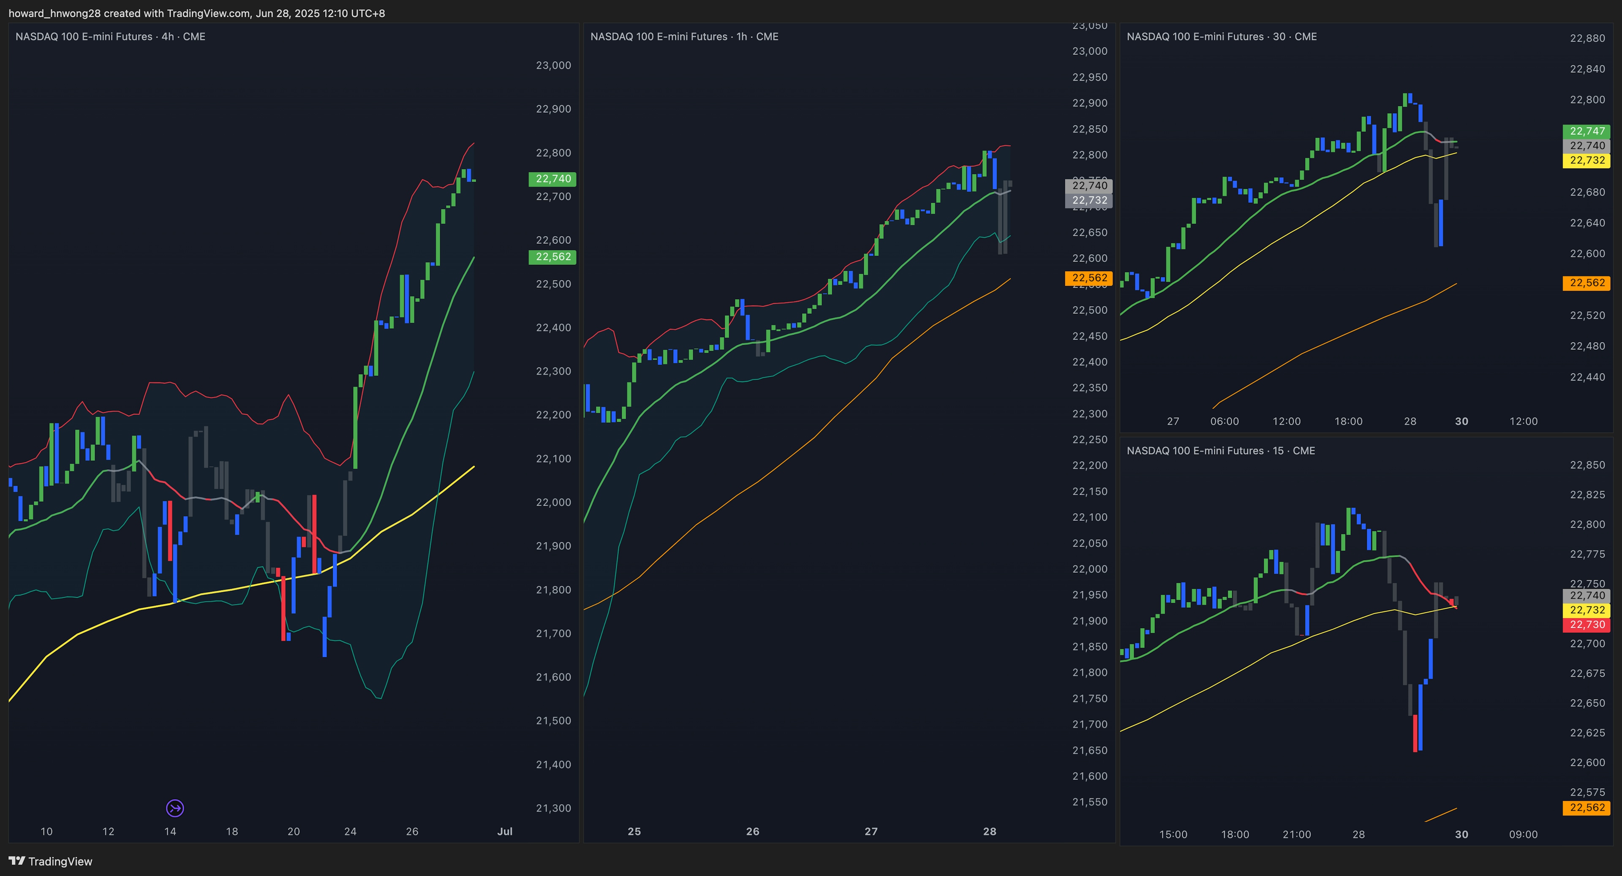
Task: Select the 'NASDAQ 100 E-mini Futures · 30 · CME' title
Action: (x=1222, y=36)
